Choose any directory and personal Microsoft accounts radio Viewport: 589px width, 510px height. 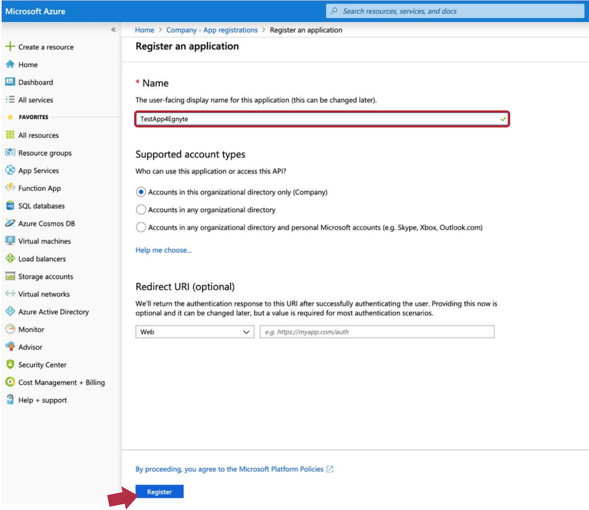[141, 227]
